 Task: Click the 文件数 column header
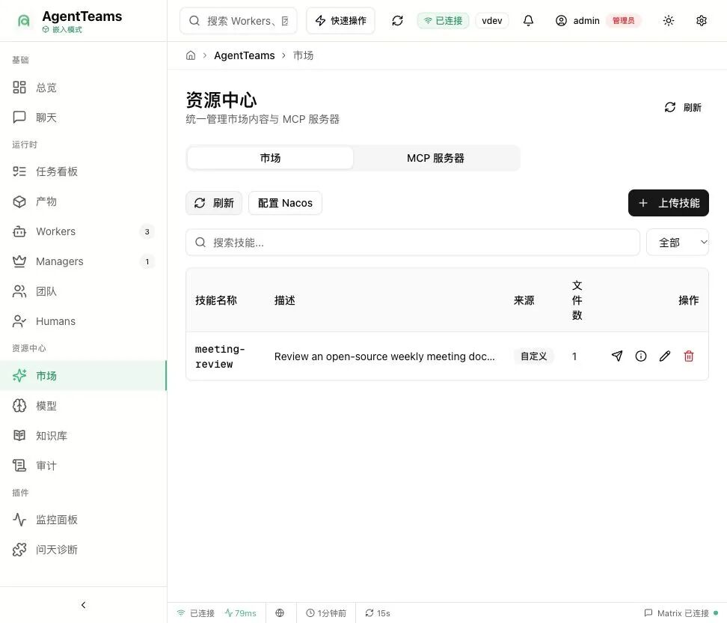coord(577,300)
